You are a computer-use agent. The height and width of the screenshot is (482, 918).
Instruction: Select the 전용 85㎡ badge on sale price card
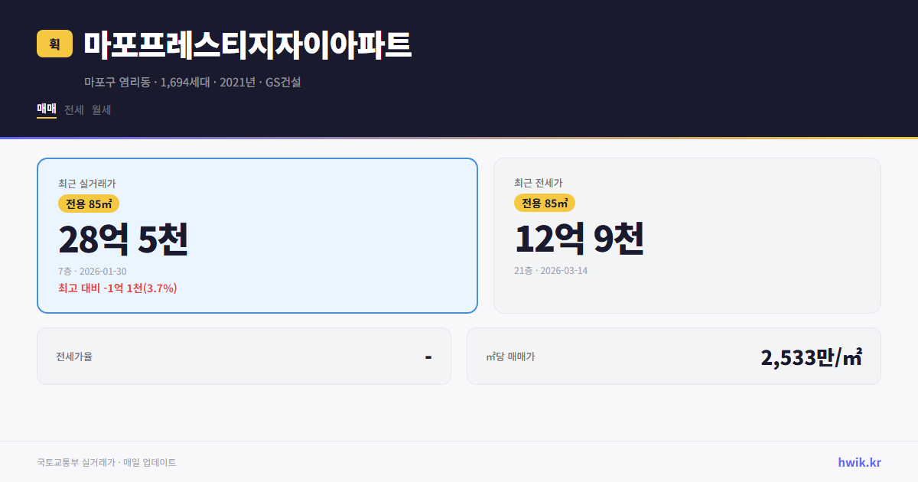pyautogui.click(x=89, y=204)
